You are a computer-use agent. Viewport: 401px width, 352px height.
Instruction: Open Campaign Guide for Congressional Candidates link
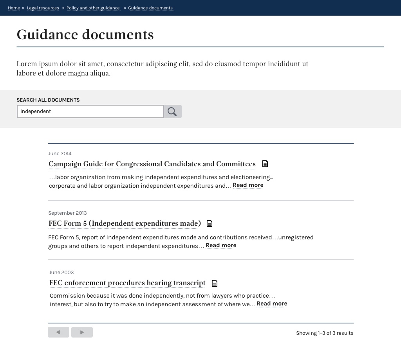(152, 164)
